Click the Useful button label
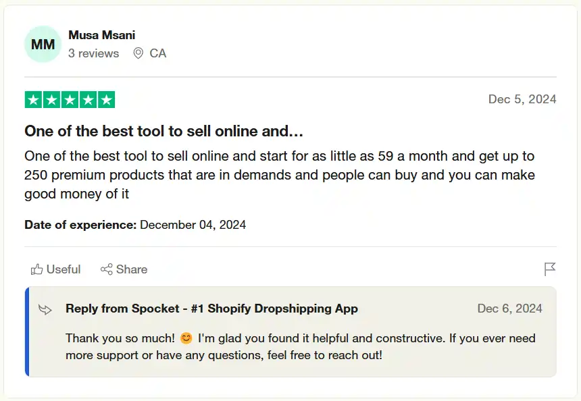 (x=64, y=269)
